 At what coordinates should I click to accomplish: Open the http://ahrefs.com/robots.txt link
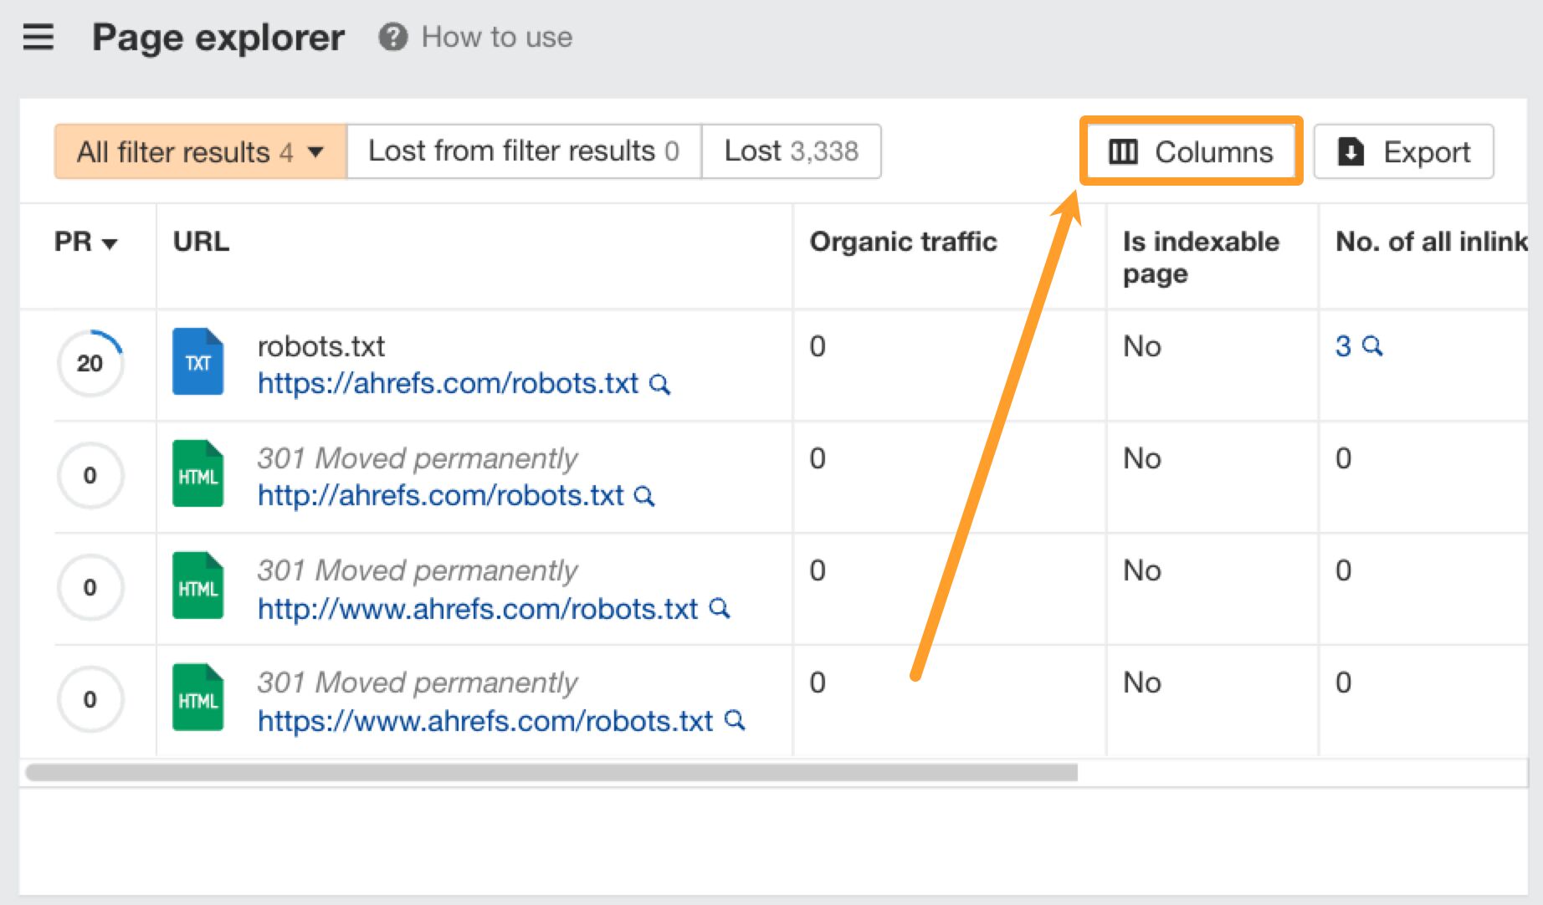tap(437, 495)
